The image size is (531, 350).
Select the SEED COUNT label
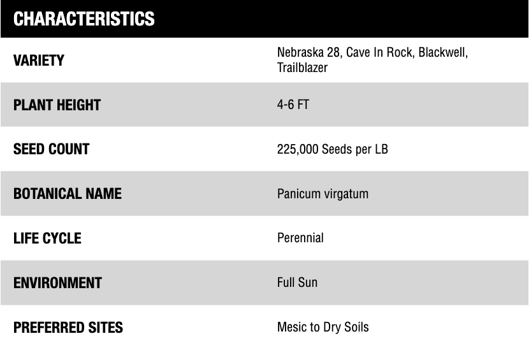pos(51,149)
